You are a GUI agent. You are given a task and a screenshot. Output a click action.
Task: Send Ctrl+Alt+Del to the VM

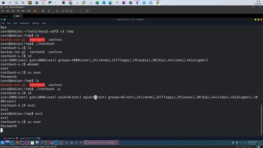[43, 11]
